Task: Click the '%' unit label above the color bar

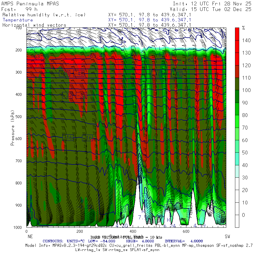Action: [243, 28]
